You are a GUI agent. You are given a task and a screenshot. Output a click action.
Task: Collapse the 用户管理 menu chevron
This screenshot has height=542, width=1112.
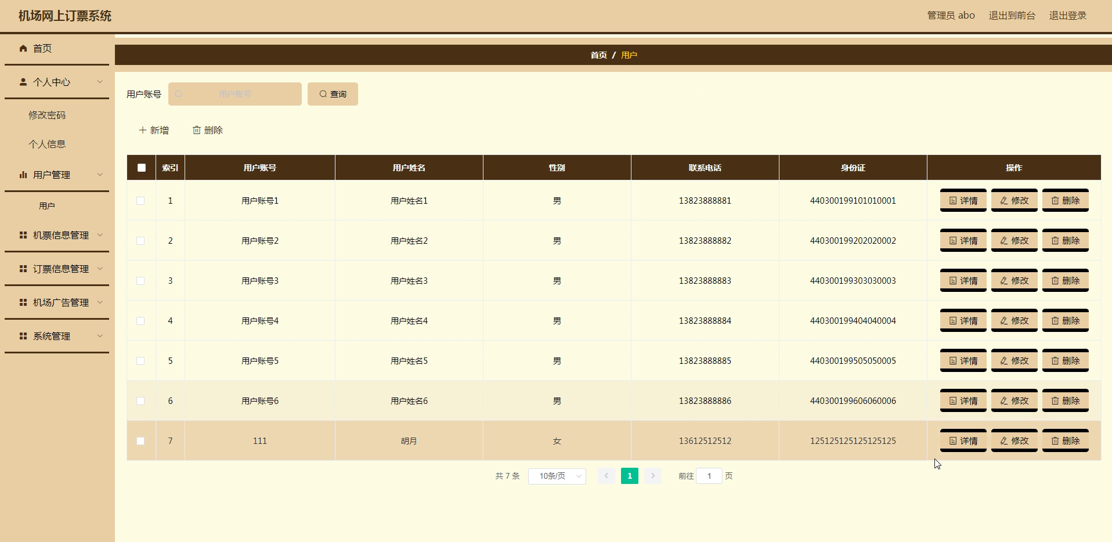[100, 175]
